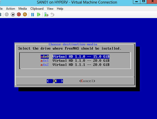Viewport: 157px width, 119px height.
Task: Maximize the Virtual Machine Connection window
Action: [x=144, y=2]
